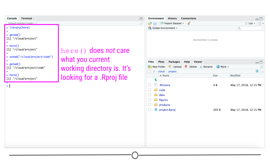Open the code folder
The image size is (270, 168).
[162, 90]
